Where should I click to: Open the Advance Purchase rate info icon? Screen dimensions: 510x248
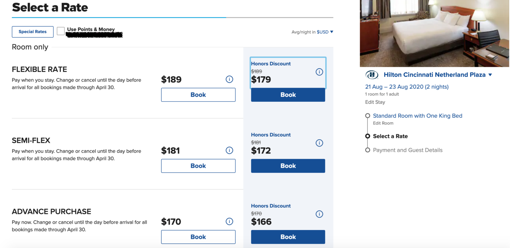(229, 221)
